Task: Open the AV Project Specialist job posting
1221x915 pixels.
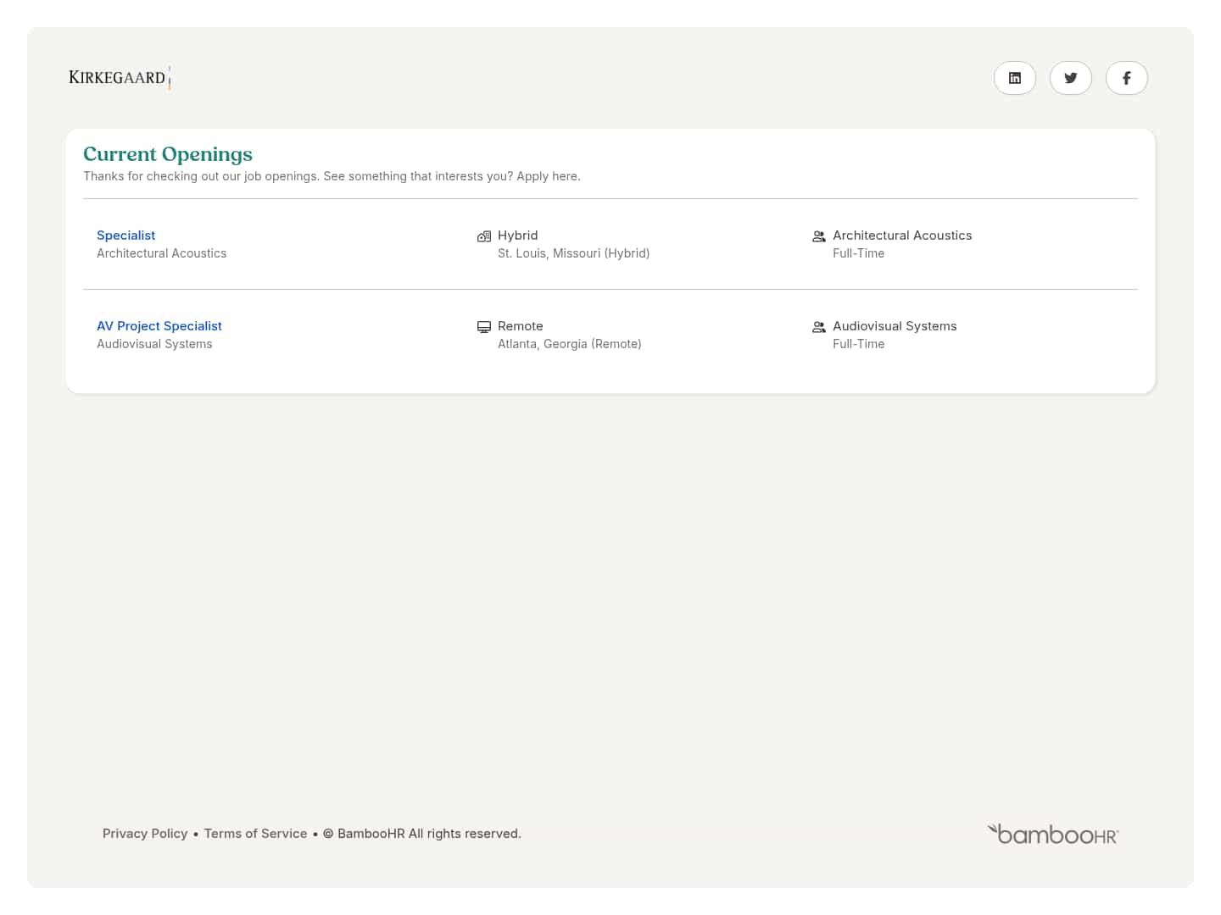Action: click(159, 326)
